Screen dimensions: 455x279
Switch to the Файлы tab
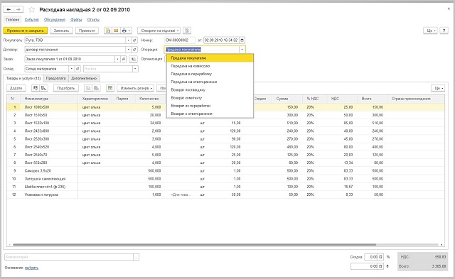tap(76, 20)
